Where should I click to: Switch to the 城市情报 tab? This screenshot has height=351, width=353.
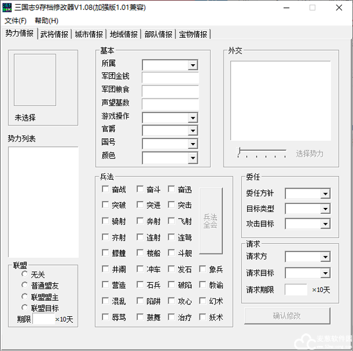click(89, 34)
